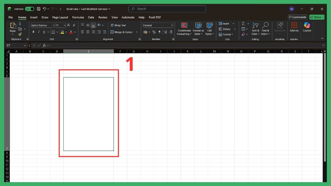Select the Format Painter icon
The width and height of the screenshot is (331, 186).
pos(20,34)
